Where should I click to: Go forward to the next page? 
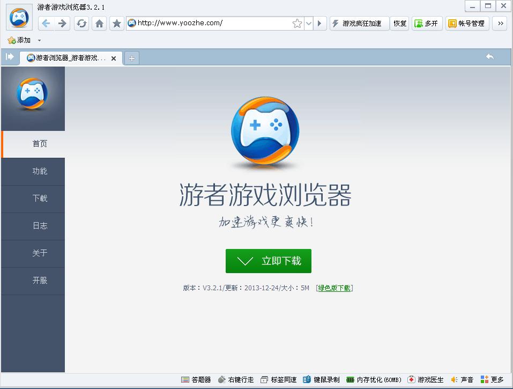[62, 23]
